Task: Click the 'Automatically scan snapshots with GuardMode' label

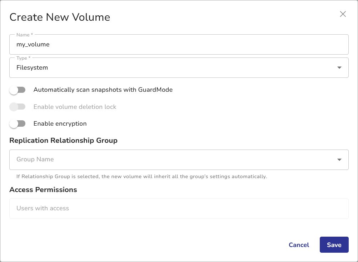Action: pos(103,90)
